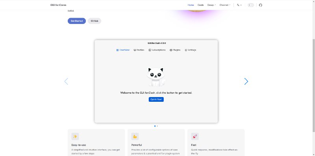Viewport: 315px width, 156px height.
Task: Click the Get Started button
Action: coord(77,21)
